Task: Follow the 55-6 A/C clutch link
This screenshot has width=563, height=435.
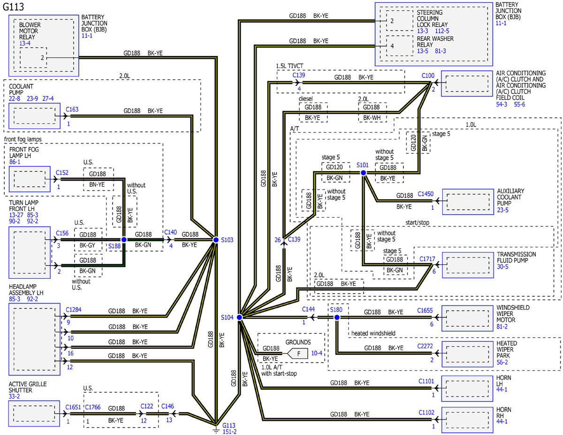Action: [519, 104]
